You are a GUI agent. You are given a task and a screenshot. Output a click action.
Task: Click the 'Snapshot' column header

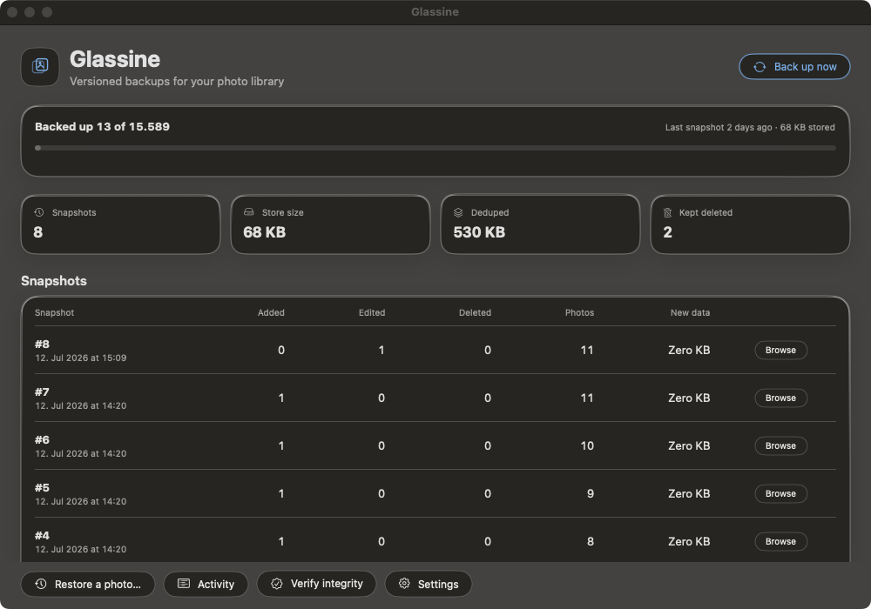[x=54, y=313]
